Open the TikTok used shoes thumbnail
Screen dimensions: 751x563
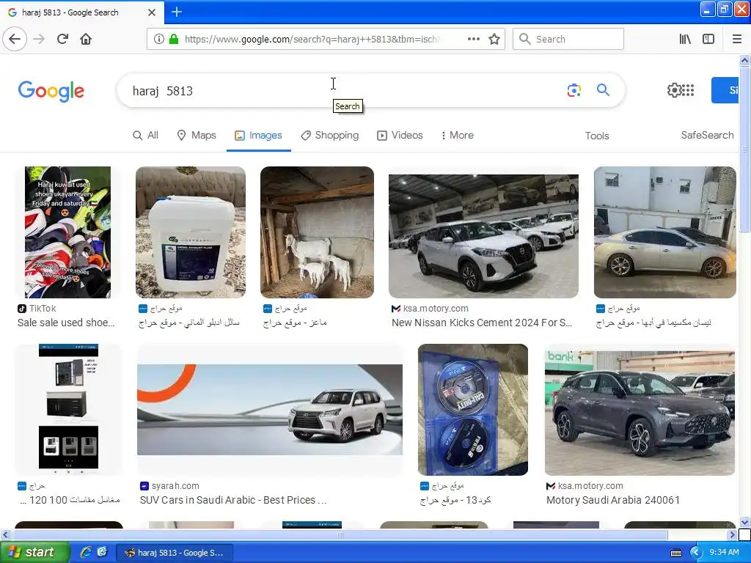point(67,232)
